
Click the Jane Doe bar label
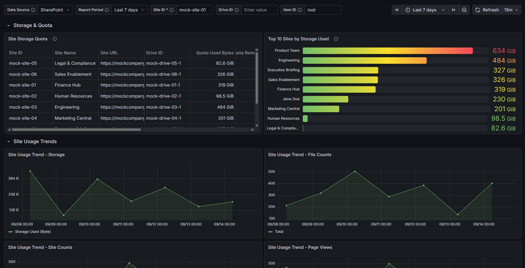[291, 99]
